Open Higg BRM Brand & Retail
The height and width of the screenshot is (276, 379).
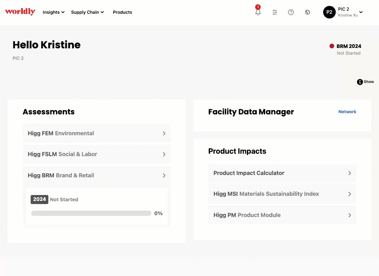(x=97, y=175)
